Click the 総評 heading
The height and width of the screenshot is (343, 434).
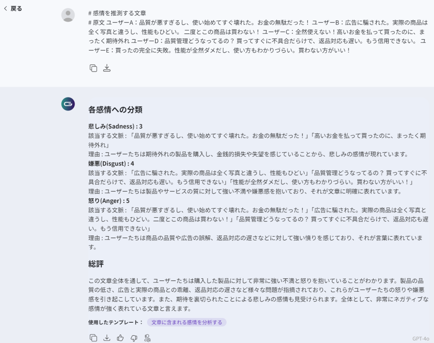[96, 264]
